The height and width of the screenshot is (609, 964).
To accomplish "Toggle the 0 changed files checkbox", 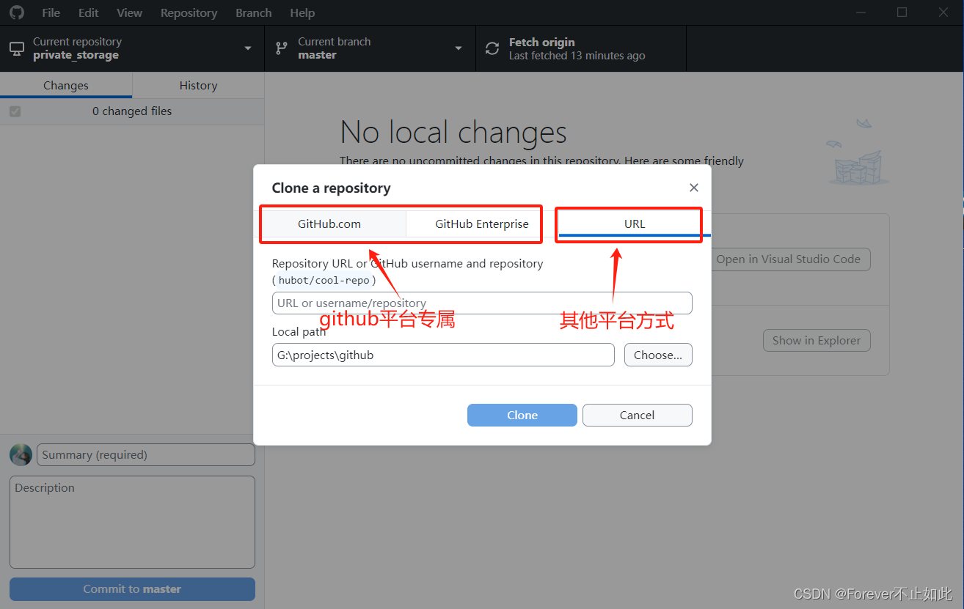I will click(15, 111).
